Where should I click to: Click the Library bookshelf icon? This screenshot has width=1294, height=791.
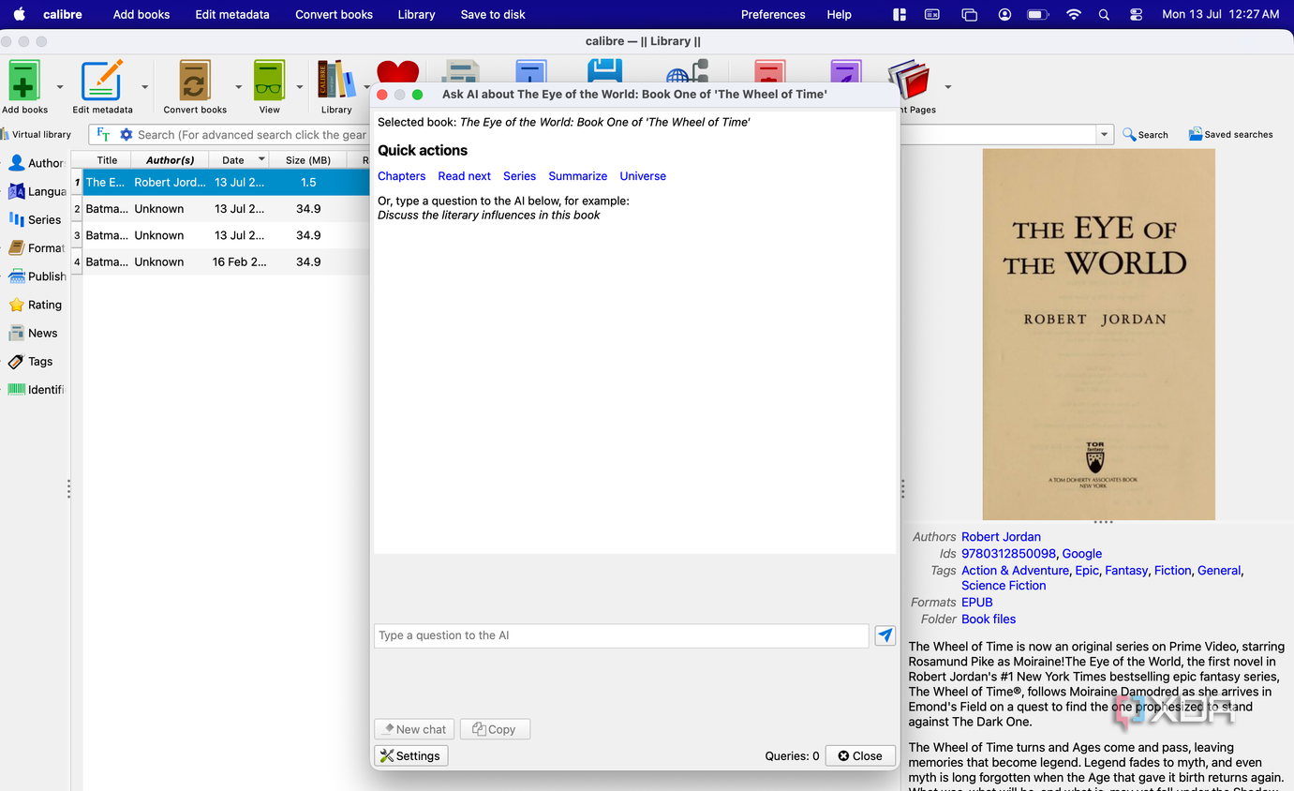point(336,81)
